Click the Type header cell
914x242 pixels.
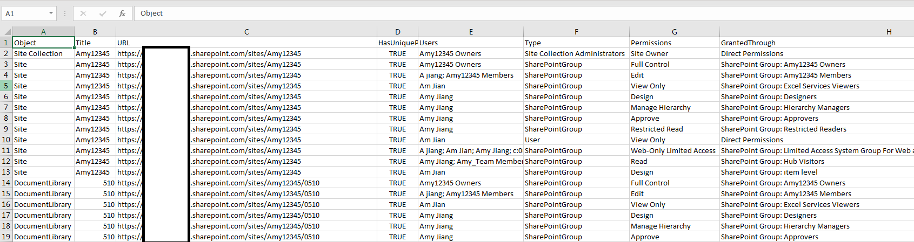pyautogui.click(x=576, y=43)
